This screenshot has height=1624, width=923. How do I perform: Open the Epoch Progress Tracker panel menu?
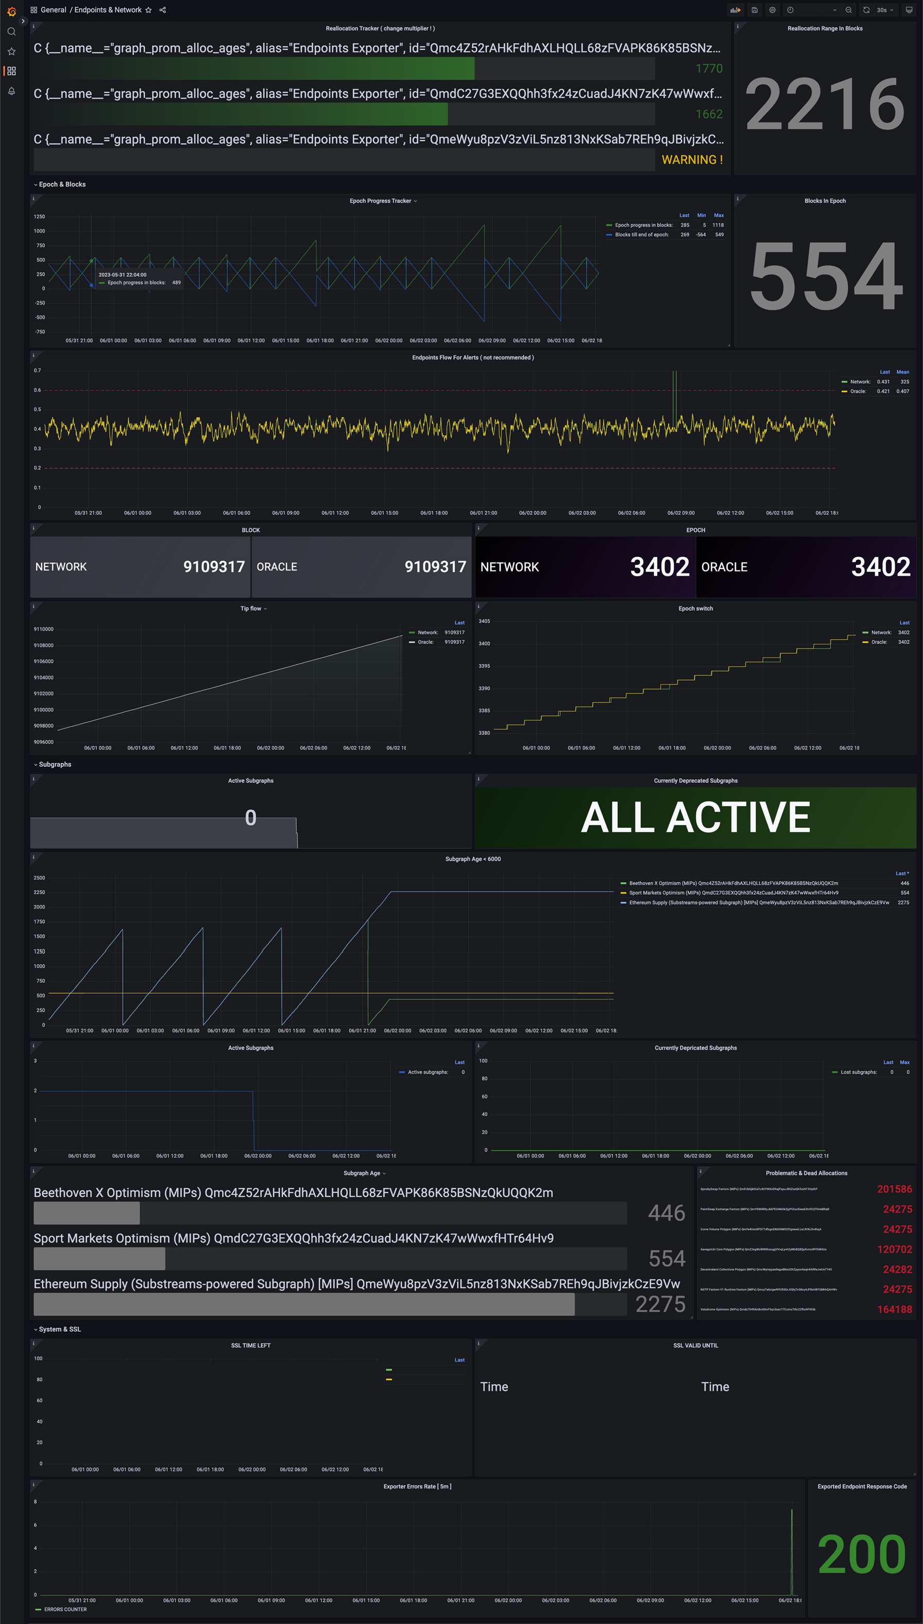[383, 201]
